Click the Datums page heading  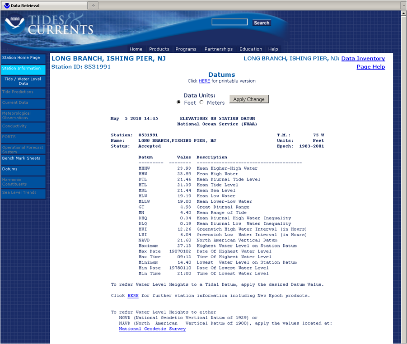[222, 75]
